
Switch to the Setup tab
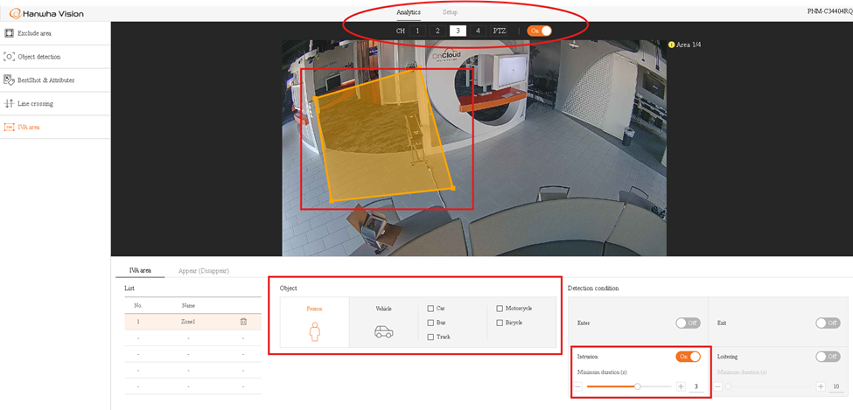tap(450, 12)
